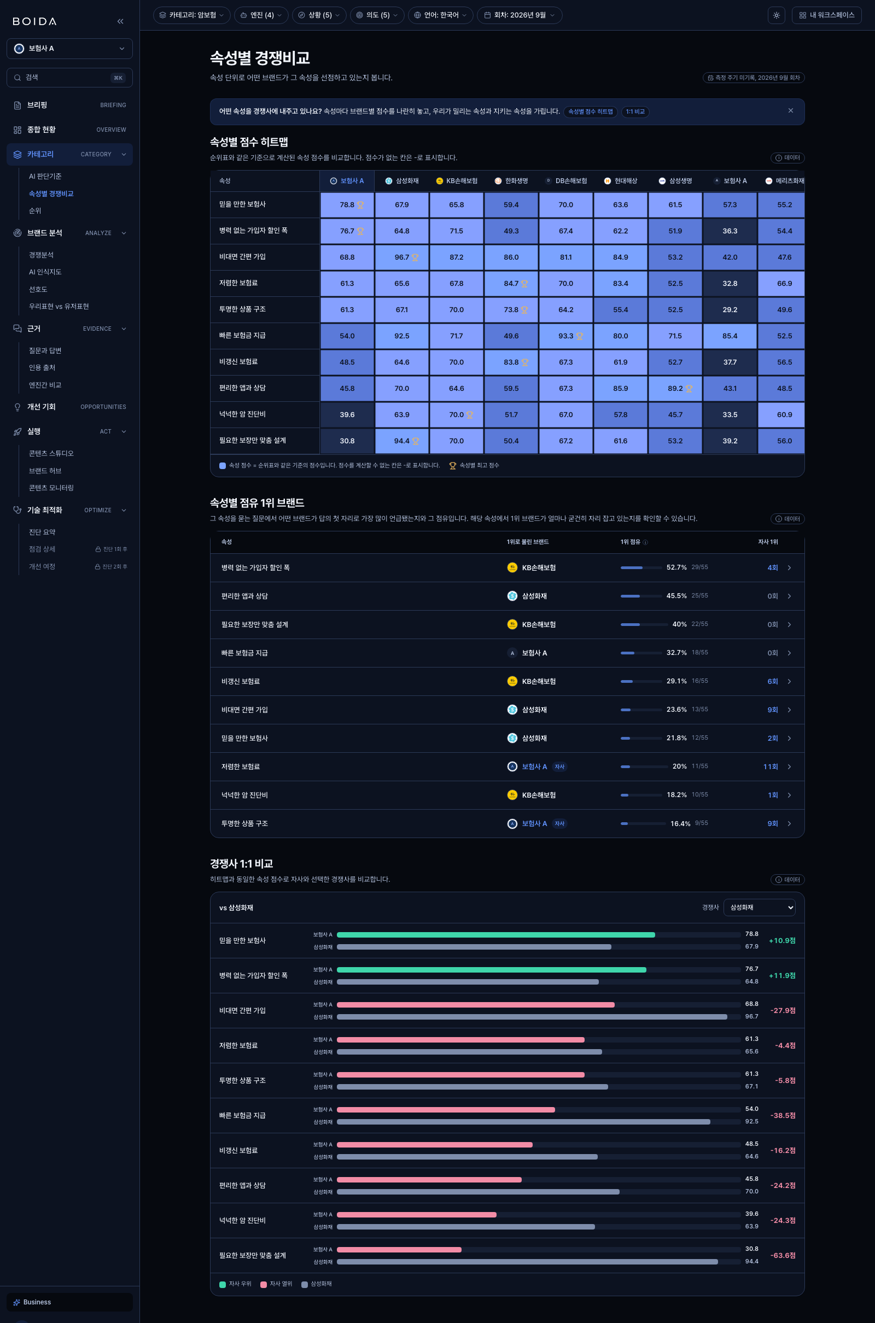Screen dimensions: 875x1323
Task: Click the trophy beside 93.3 in 빠른 보험금 지급
Action: tap(580, 336)
